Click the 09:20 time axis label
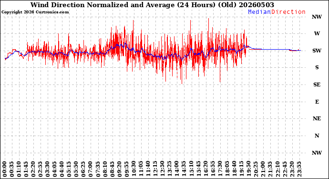Screen dimensions: 329x179 click(120, 169)
